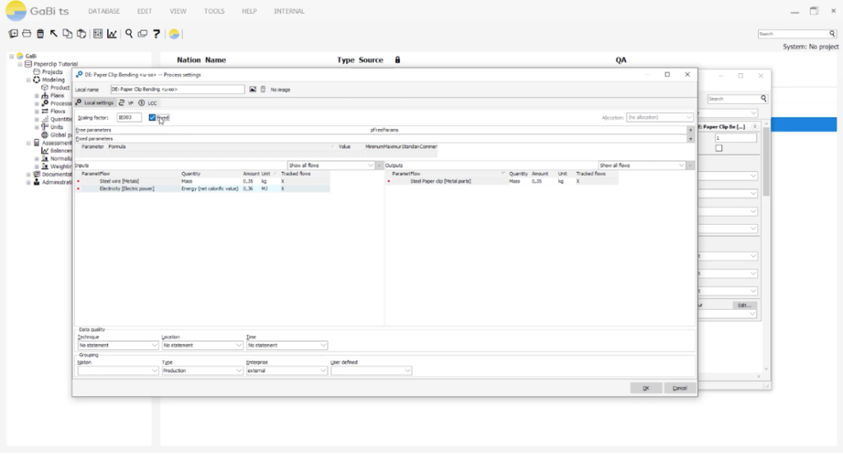Screen dimensions: 843x471
Task: Click the GaBi root icon in tree
Action: [20, 56]
